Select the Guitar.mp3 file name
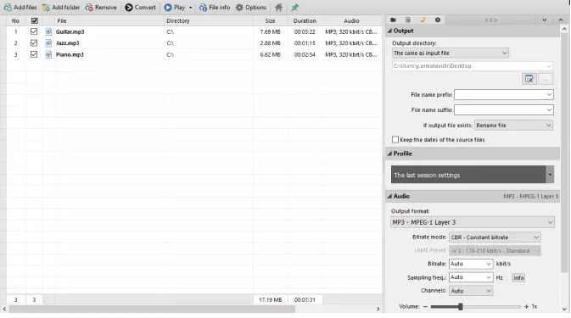The height and width of the screenshot is (318, 571). point(70,31)
